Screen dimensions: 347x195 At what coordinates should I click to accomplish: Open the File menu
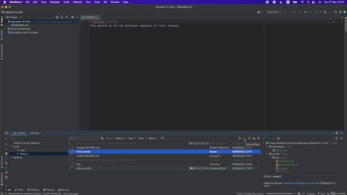(27, 2)
